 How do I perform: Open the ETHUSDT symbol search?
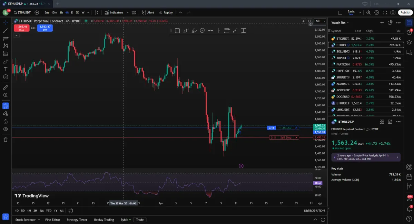tap(22, 12)
